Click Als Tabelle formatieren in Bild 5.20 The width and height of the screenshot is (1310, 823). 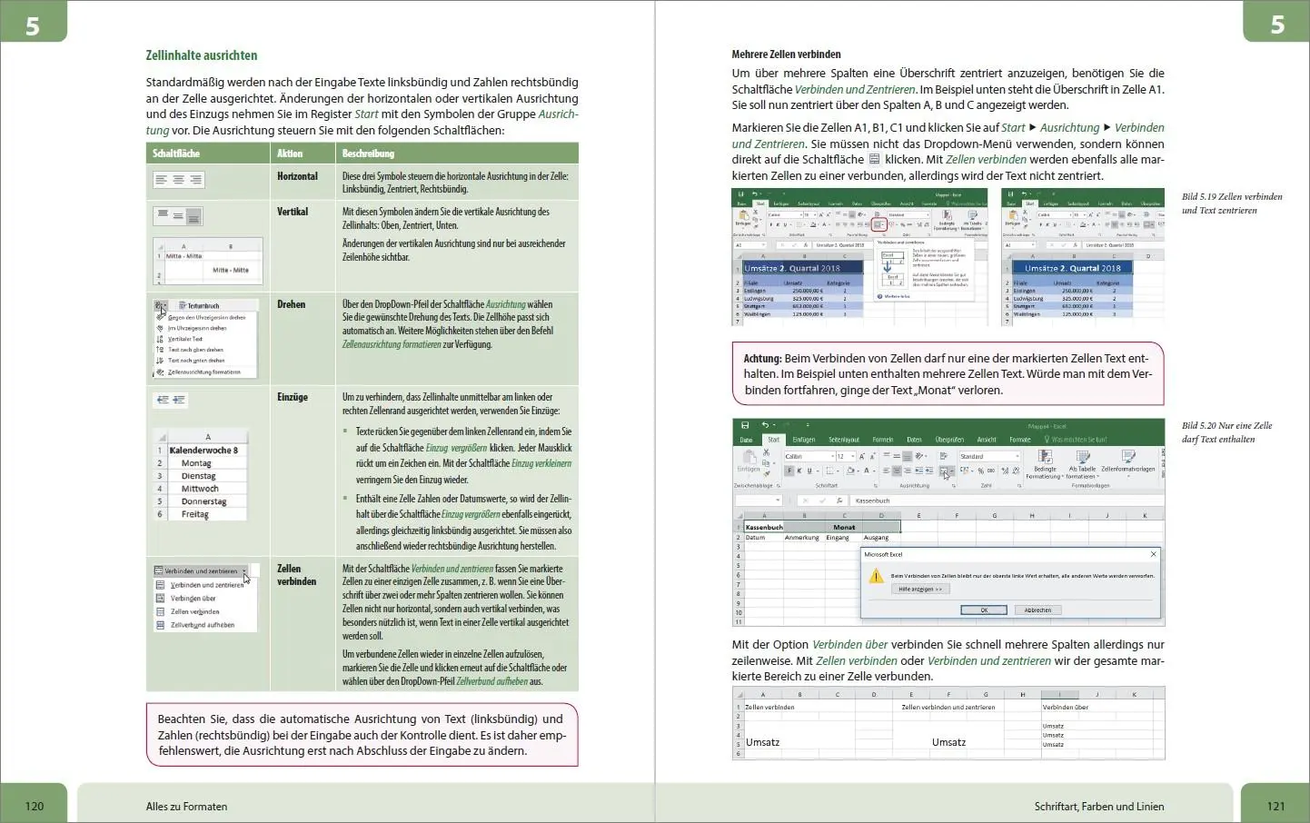(1082, 463)
